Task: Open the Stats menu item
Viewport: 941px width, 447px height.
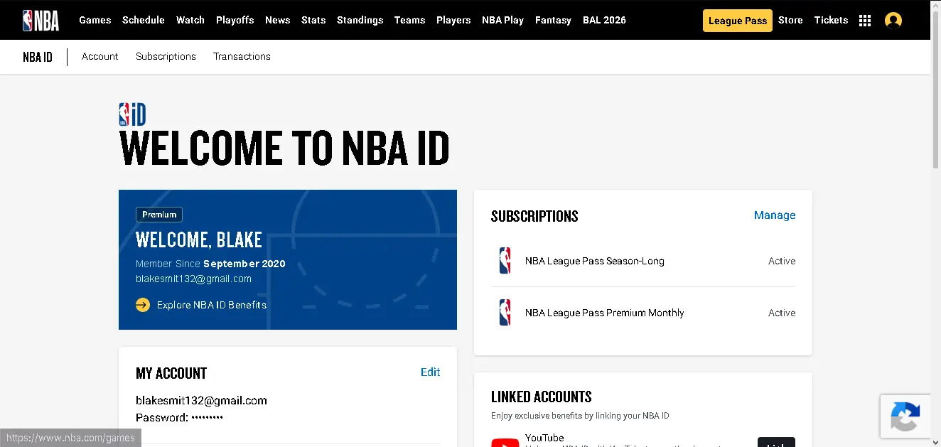Action: [313, 20]
